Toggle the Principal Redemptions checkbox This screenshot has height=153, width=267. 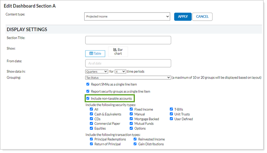pyautogui.click(x=92, y=140)
